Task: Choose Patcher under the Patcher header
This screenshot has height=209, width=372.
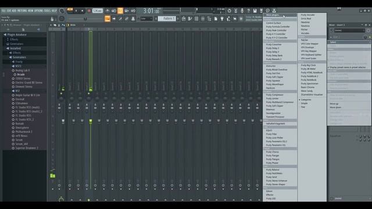Action: click(x=305, y=40)
